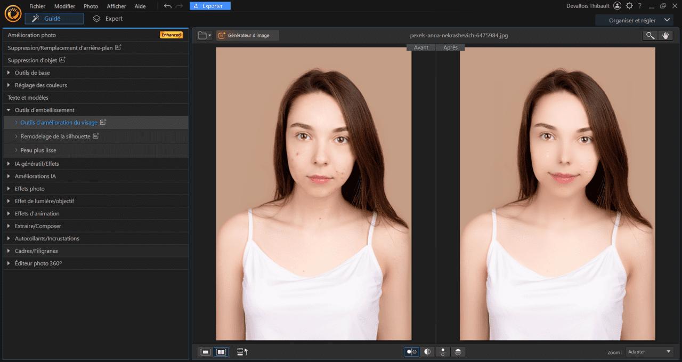Open the Zoom Adapter dropdown

pyautogui.click(x=649, y=351)
